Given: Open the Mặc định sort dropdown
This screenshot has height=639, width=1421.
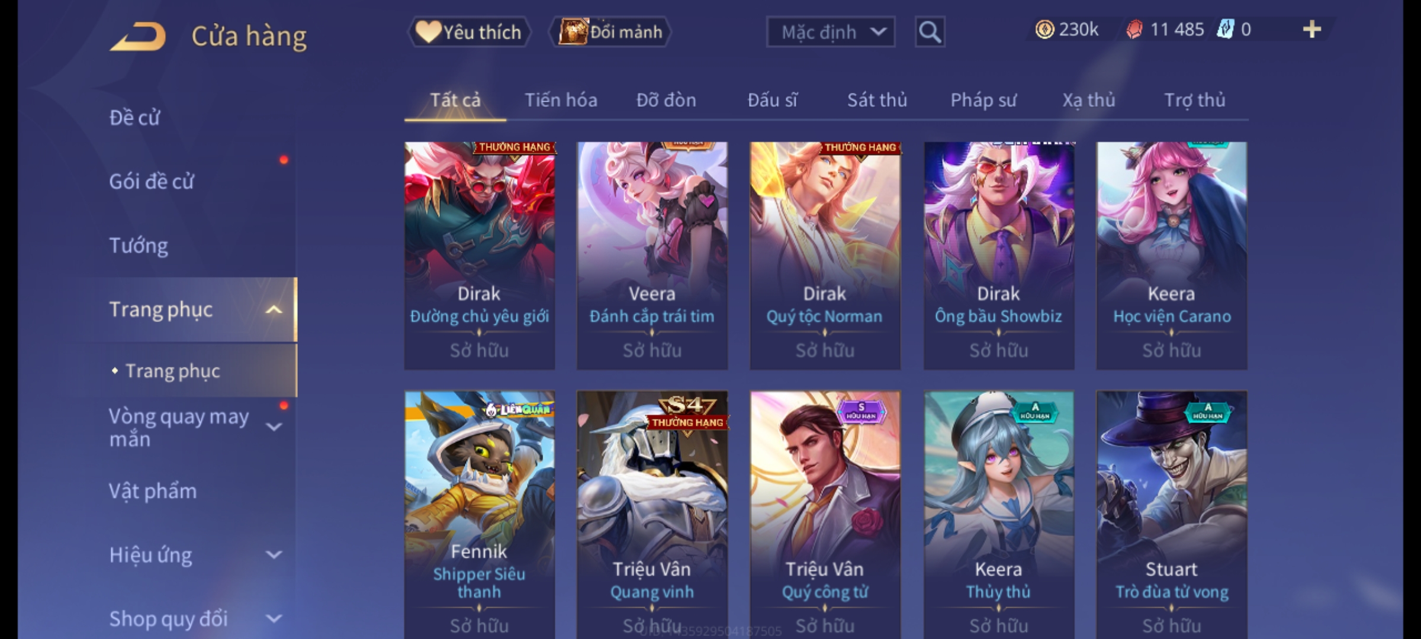Looking at the screenshot, I should coord(830,32).
